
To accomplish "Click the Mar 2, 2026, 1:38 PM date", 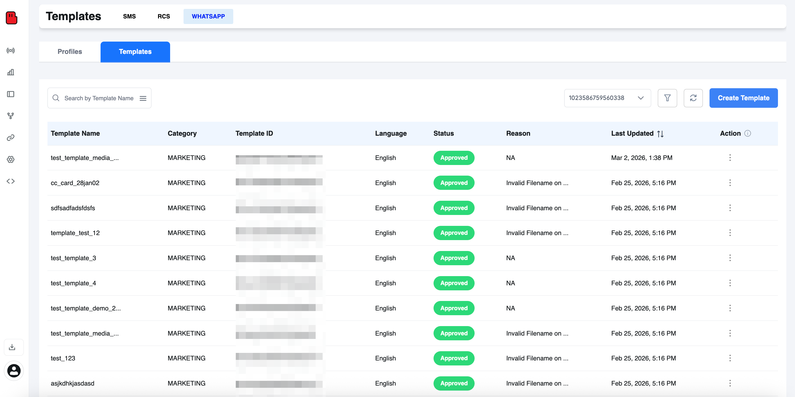I will [642, 158].
